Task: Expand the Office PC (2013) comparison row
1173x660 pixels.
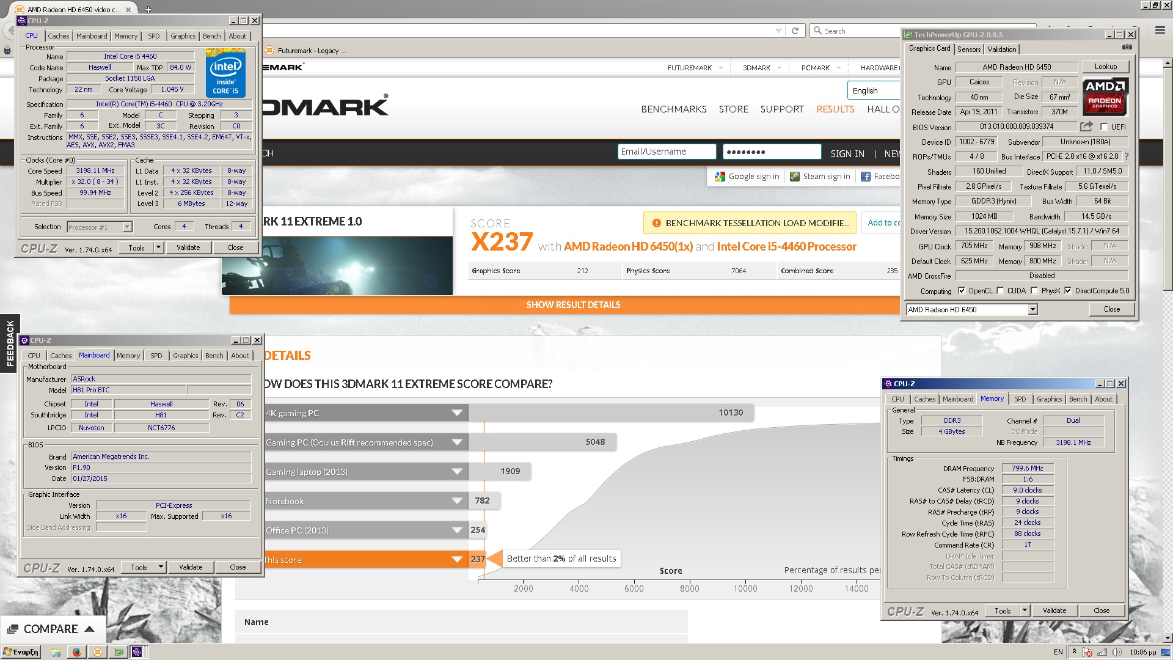Action: tap(457, 530)
